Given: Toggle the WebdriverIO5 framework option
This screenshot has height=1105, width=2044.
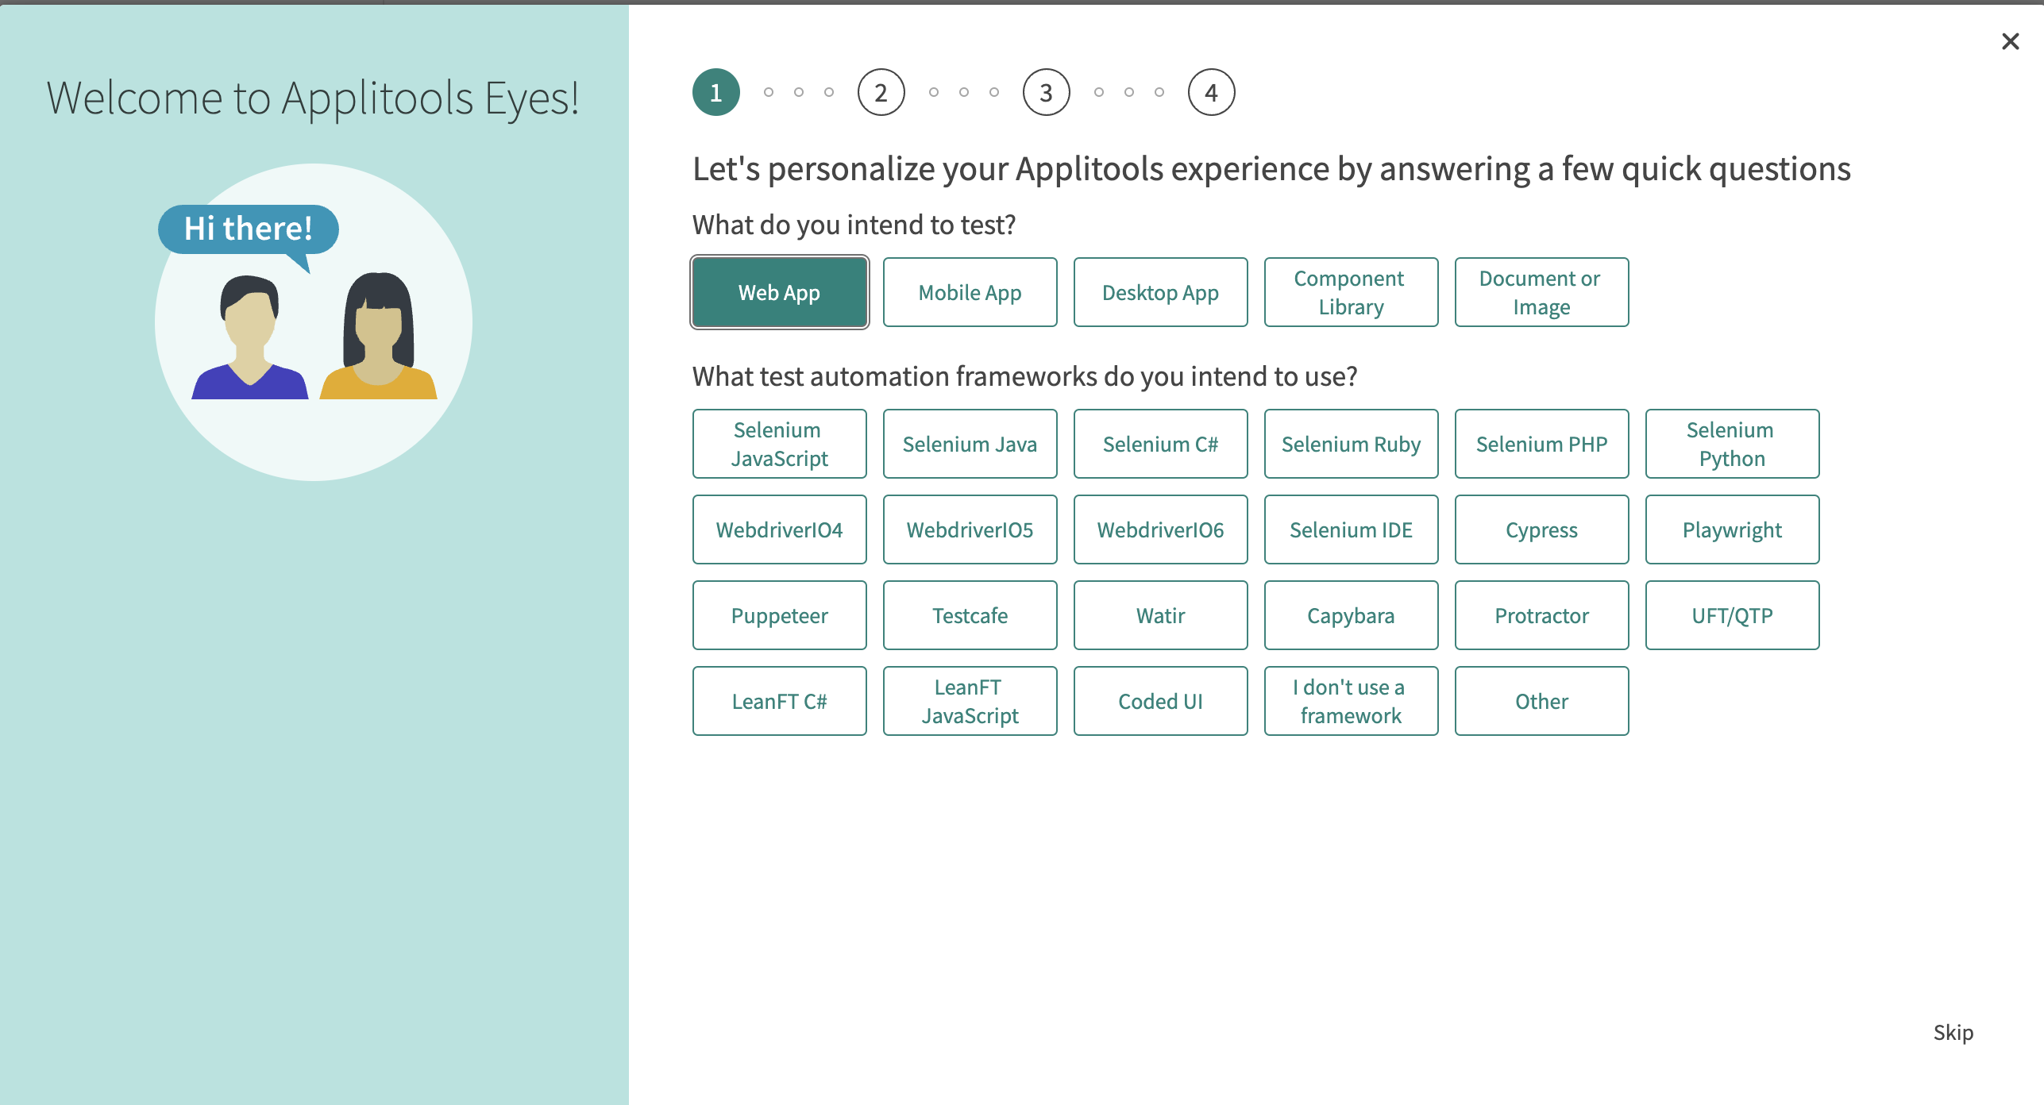Looking at the screenshot, I should tap(969, 529).
